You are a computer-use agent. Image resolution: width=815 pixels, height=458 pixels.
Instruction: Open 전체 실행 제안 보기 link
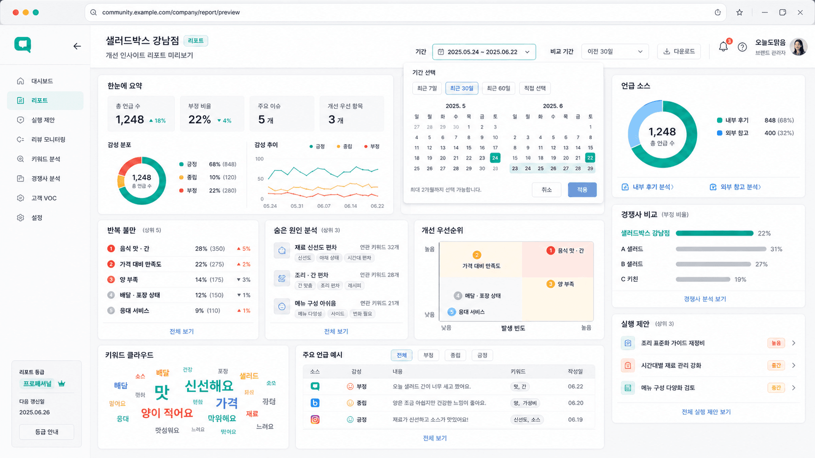click(706, 412)
